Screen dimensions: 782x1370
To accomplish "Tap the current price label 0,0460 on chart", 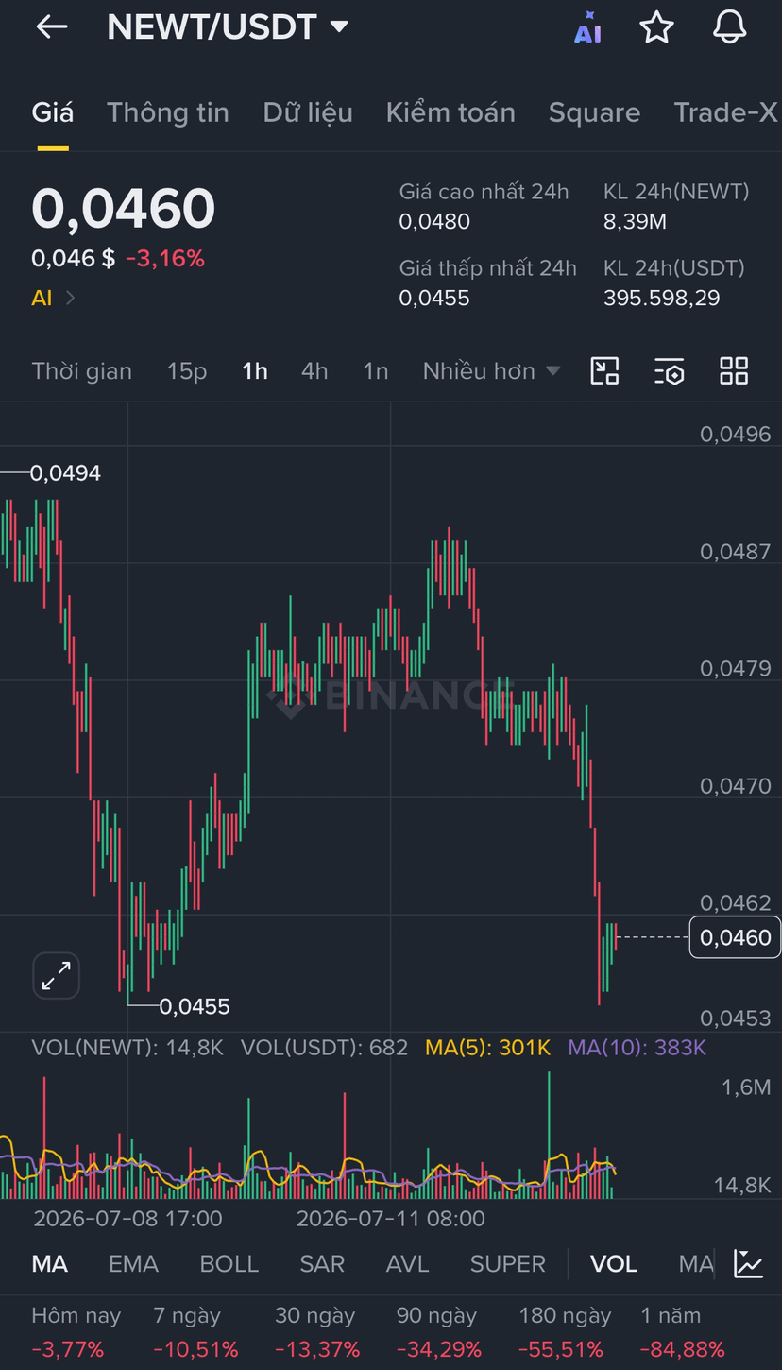I will 735,937.
